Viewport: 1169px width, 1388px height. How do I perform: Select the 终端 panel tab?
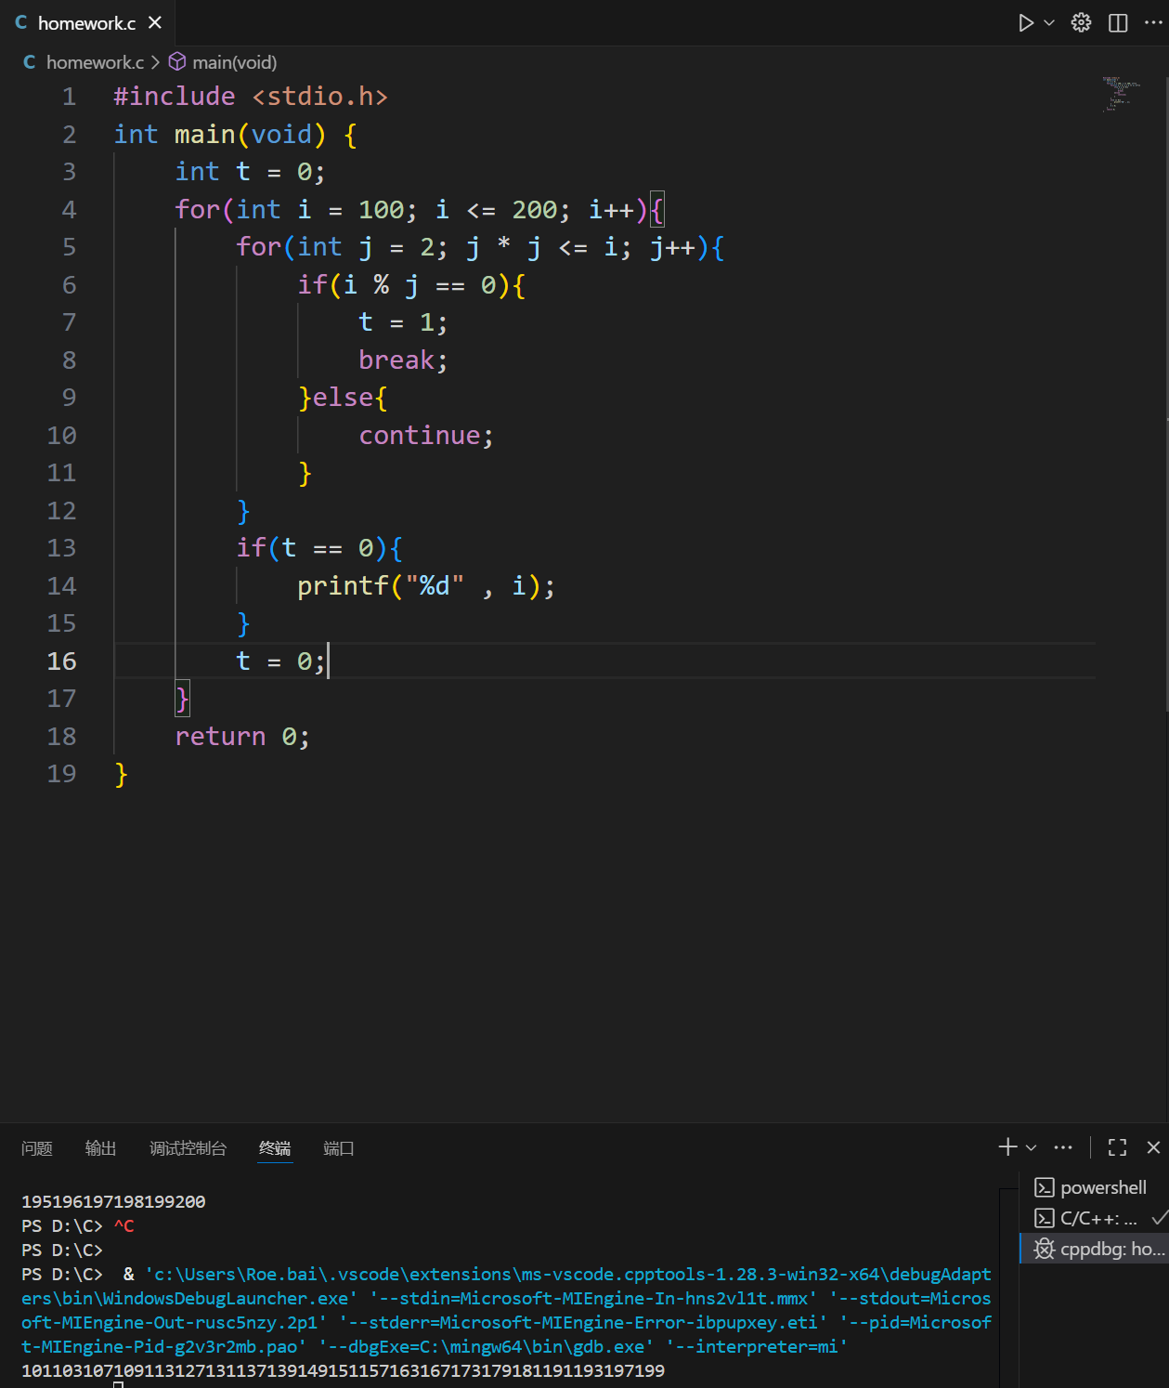click(x=275, y=1148)
